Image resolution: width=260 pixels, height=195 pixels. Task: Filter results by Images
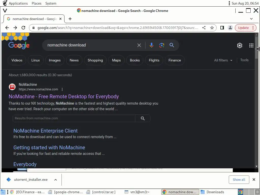(x=55, y=60)
